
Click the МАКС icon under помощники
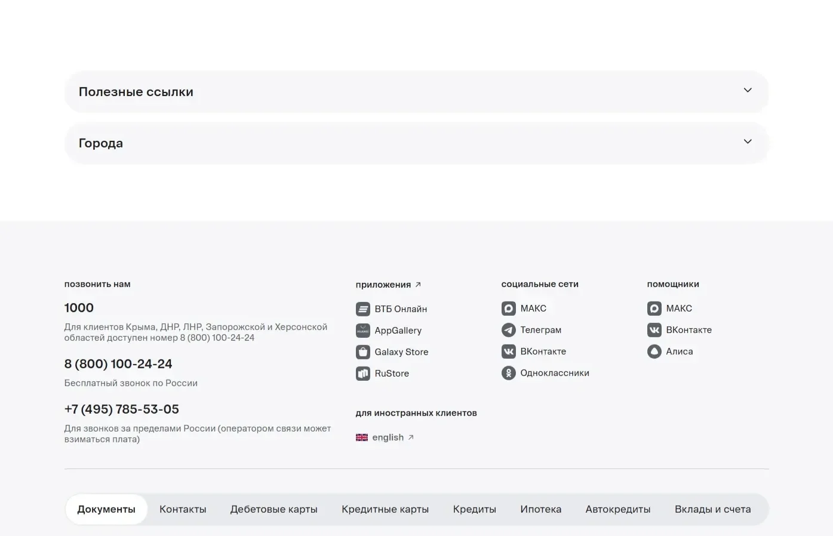pos(654,309)
